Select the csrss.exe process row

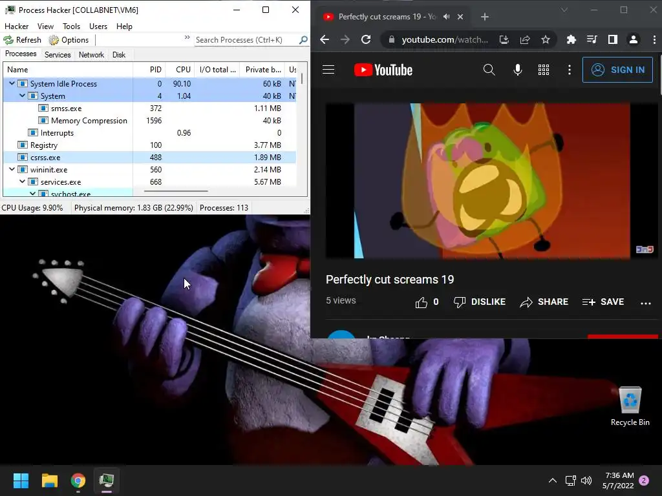[149, 158]
